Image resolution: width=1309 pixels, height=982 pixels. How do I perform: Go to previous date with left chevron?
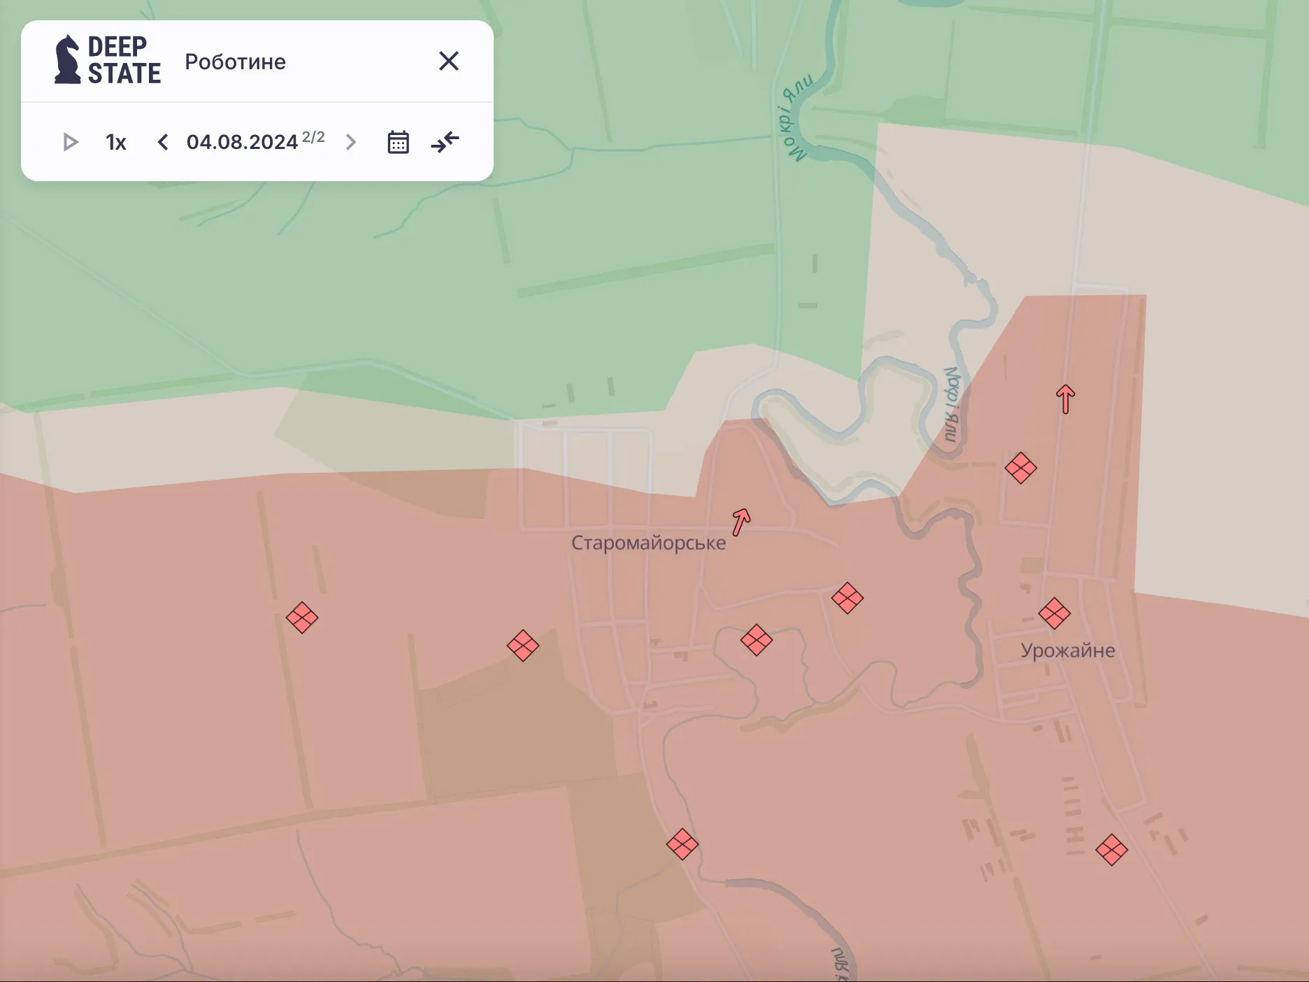tap(163, 143)
